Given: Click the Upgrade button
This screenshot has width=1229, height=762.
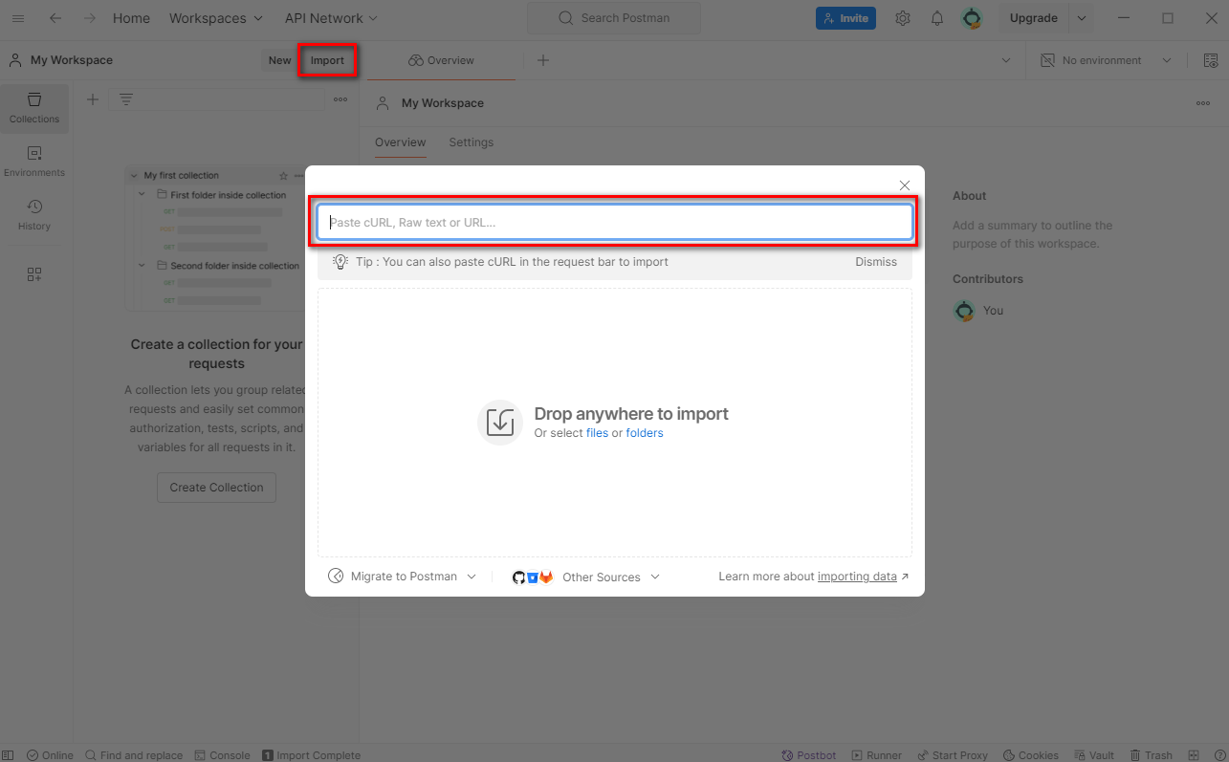Looking at the screenshot, I should click(x=1034, y=18).
